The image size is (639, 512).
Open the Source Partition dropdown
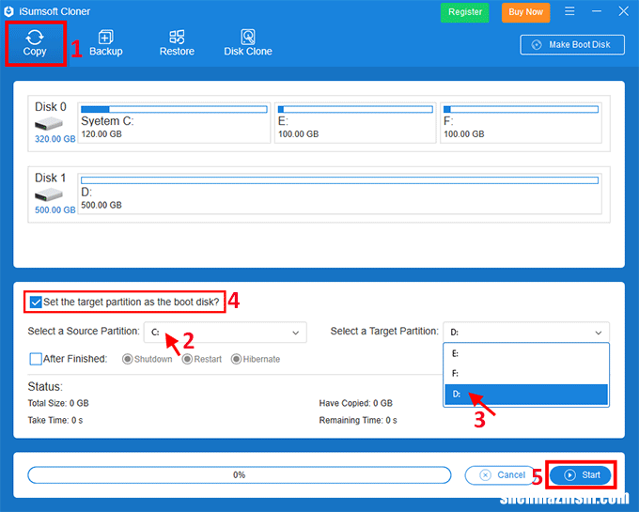[226, 333]
